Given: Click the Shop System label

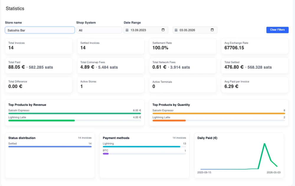Looking at the screenshot, I should click(x=86, y=23).
